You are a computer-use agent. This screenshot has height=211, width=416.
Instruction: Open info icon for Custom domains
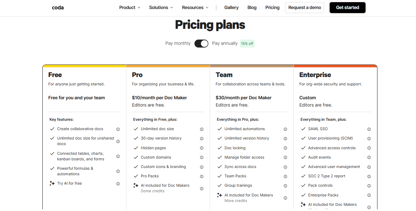[202, 158]
